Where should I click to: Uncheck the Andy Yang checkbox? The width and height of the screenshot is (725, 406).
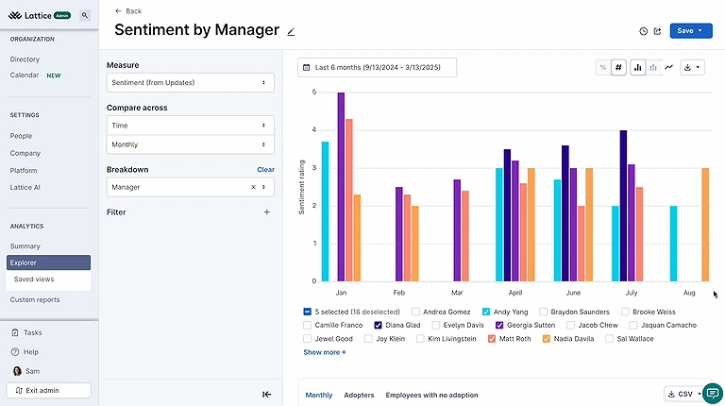[485, 312]
